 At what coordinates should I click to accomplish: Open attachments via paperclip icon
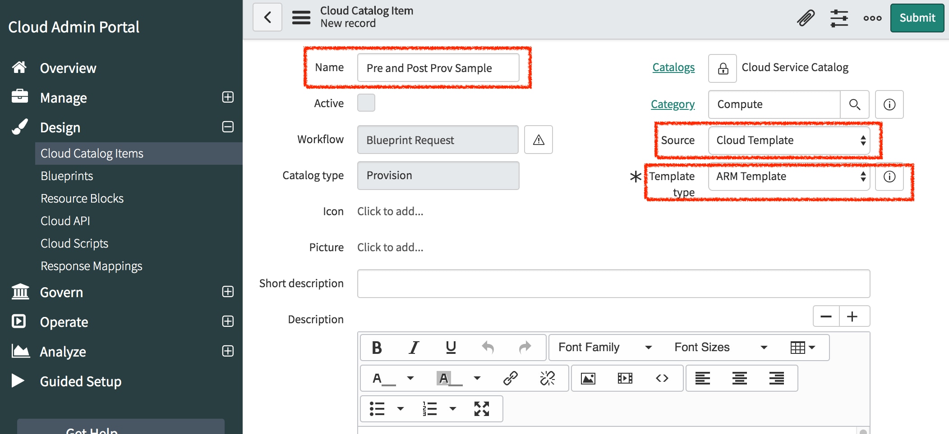tap(806, 18)
